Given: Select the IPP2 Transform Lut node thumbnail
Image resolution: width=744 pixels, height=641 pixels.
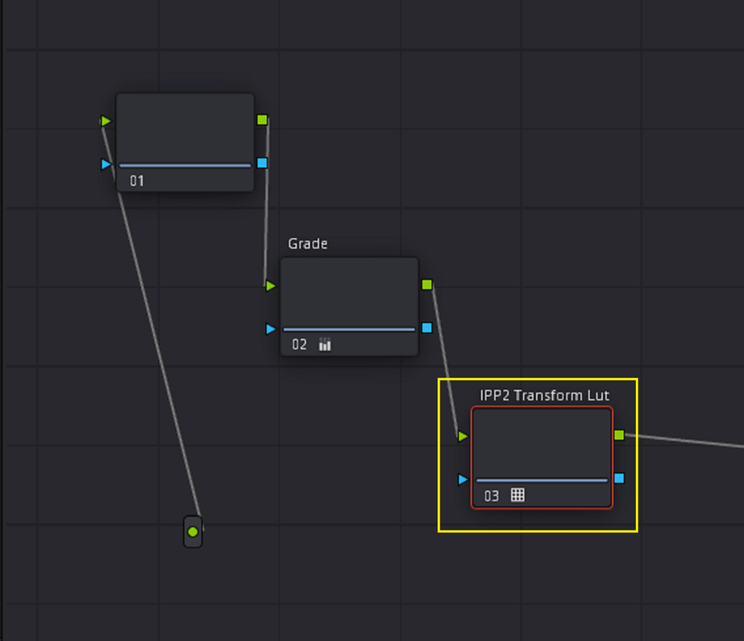Looking at the screenshot, I should [542, 443].
